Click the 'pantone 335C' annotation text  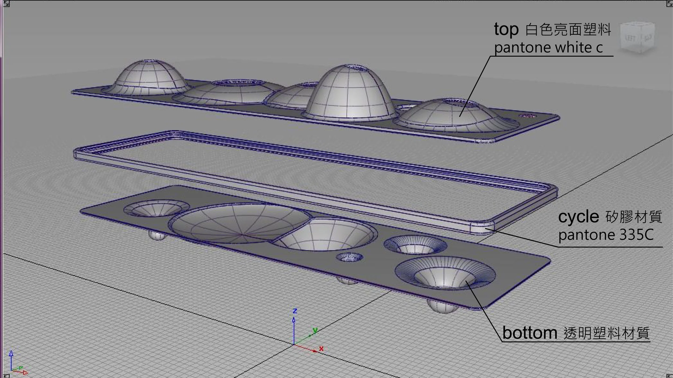click(x=606, y=235)
